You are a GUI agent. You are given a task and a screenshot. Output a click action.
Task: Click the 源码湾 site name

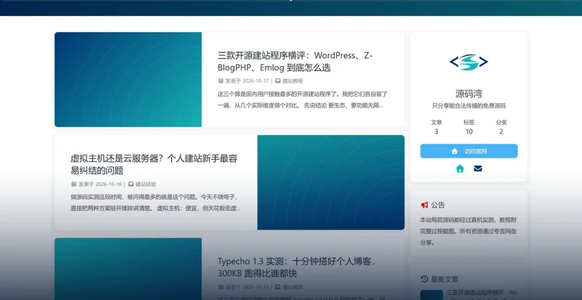[x=469, y=94]
